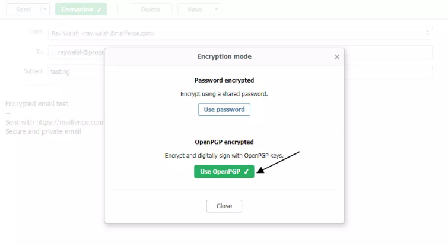Click the mailfence.com link in signature

(x=69, y=122)
